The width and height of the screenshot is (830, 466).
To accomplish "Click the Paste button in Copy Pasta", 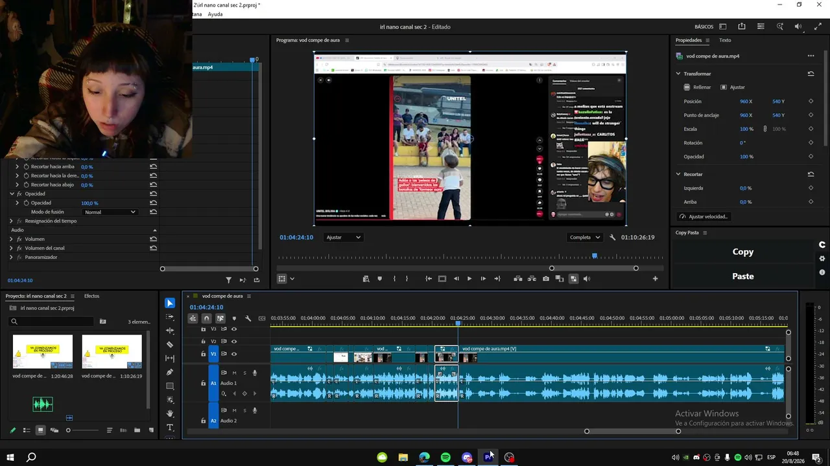I will pos(743,276).
